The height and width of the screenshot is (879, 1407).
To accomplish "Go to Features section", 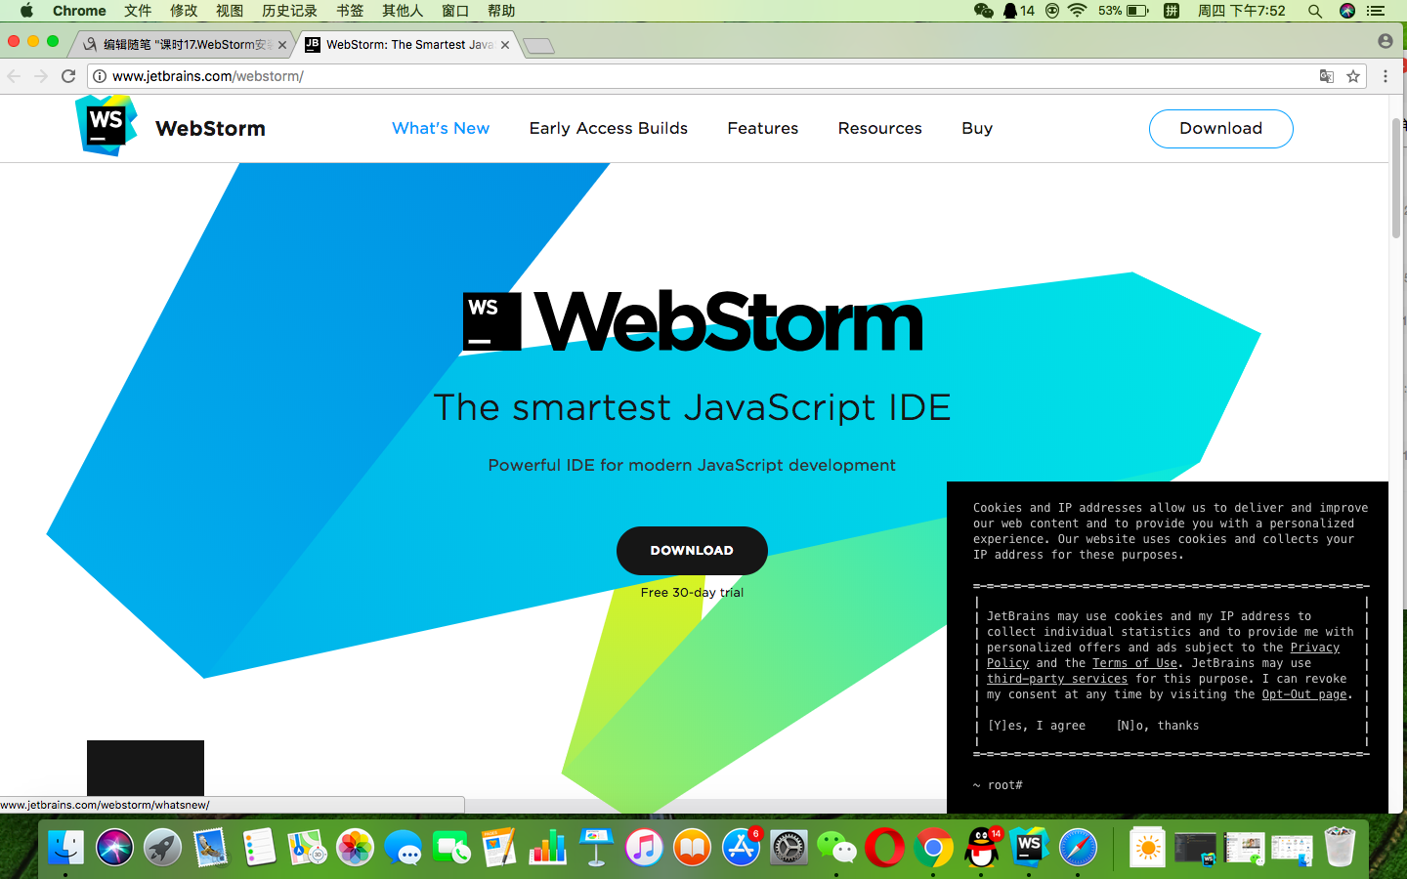I will [x=763, y=128].
